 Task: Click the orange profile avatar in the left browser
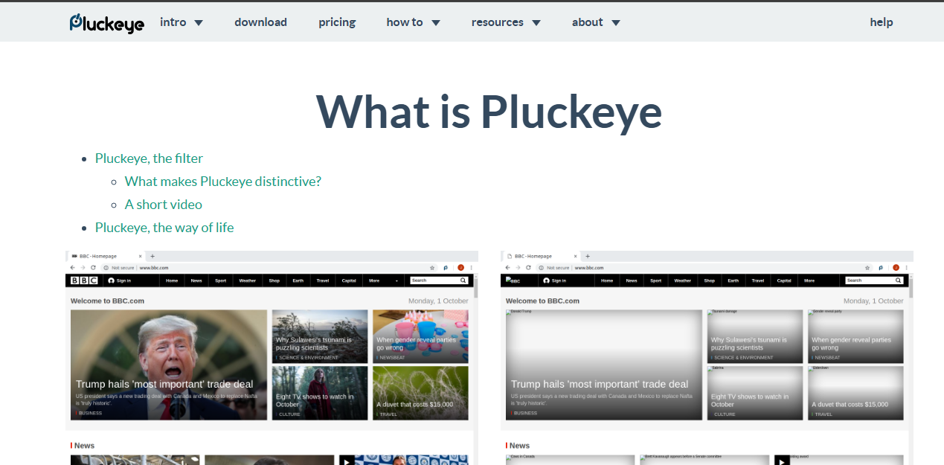click(x=460, y=267)
